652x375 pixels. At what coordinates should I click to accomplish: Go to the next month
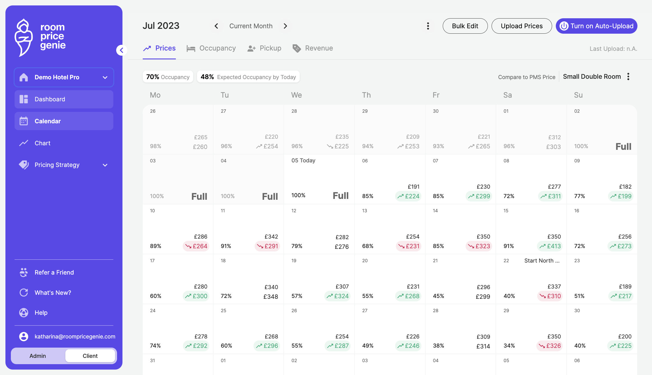(x=285, y=26)
